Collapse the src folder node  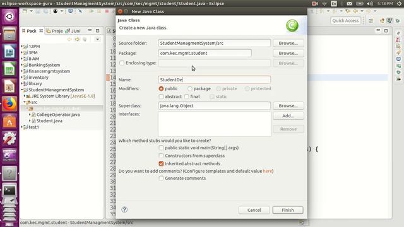(x=25, y=102)
